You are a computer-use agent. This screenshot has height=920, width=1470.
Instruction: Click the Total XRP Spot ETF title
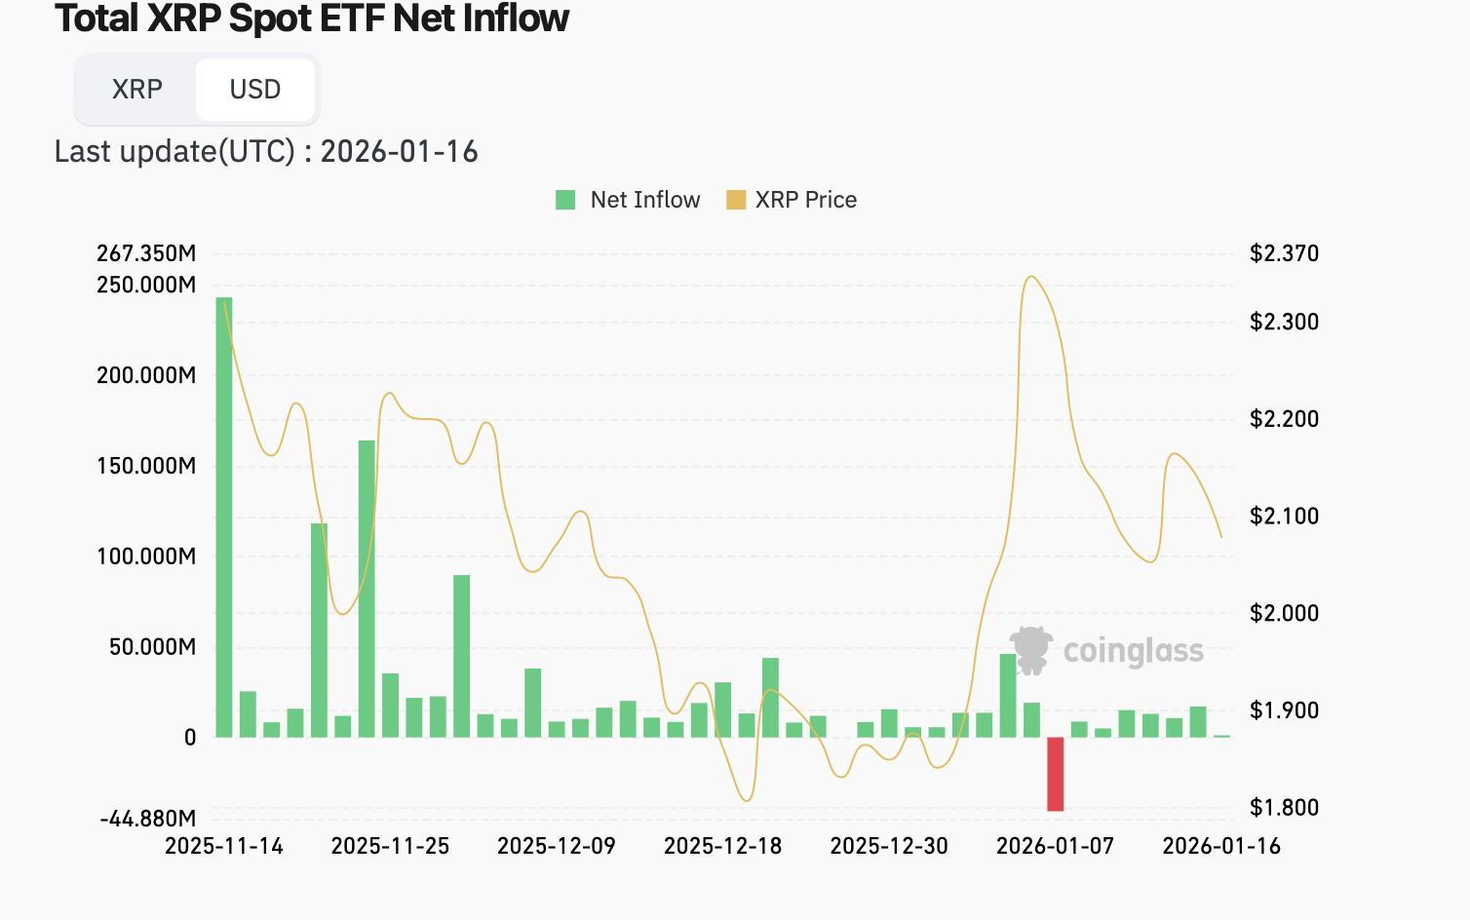pyautogui.click(x=312, y=19)
